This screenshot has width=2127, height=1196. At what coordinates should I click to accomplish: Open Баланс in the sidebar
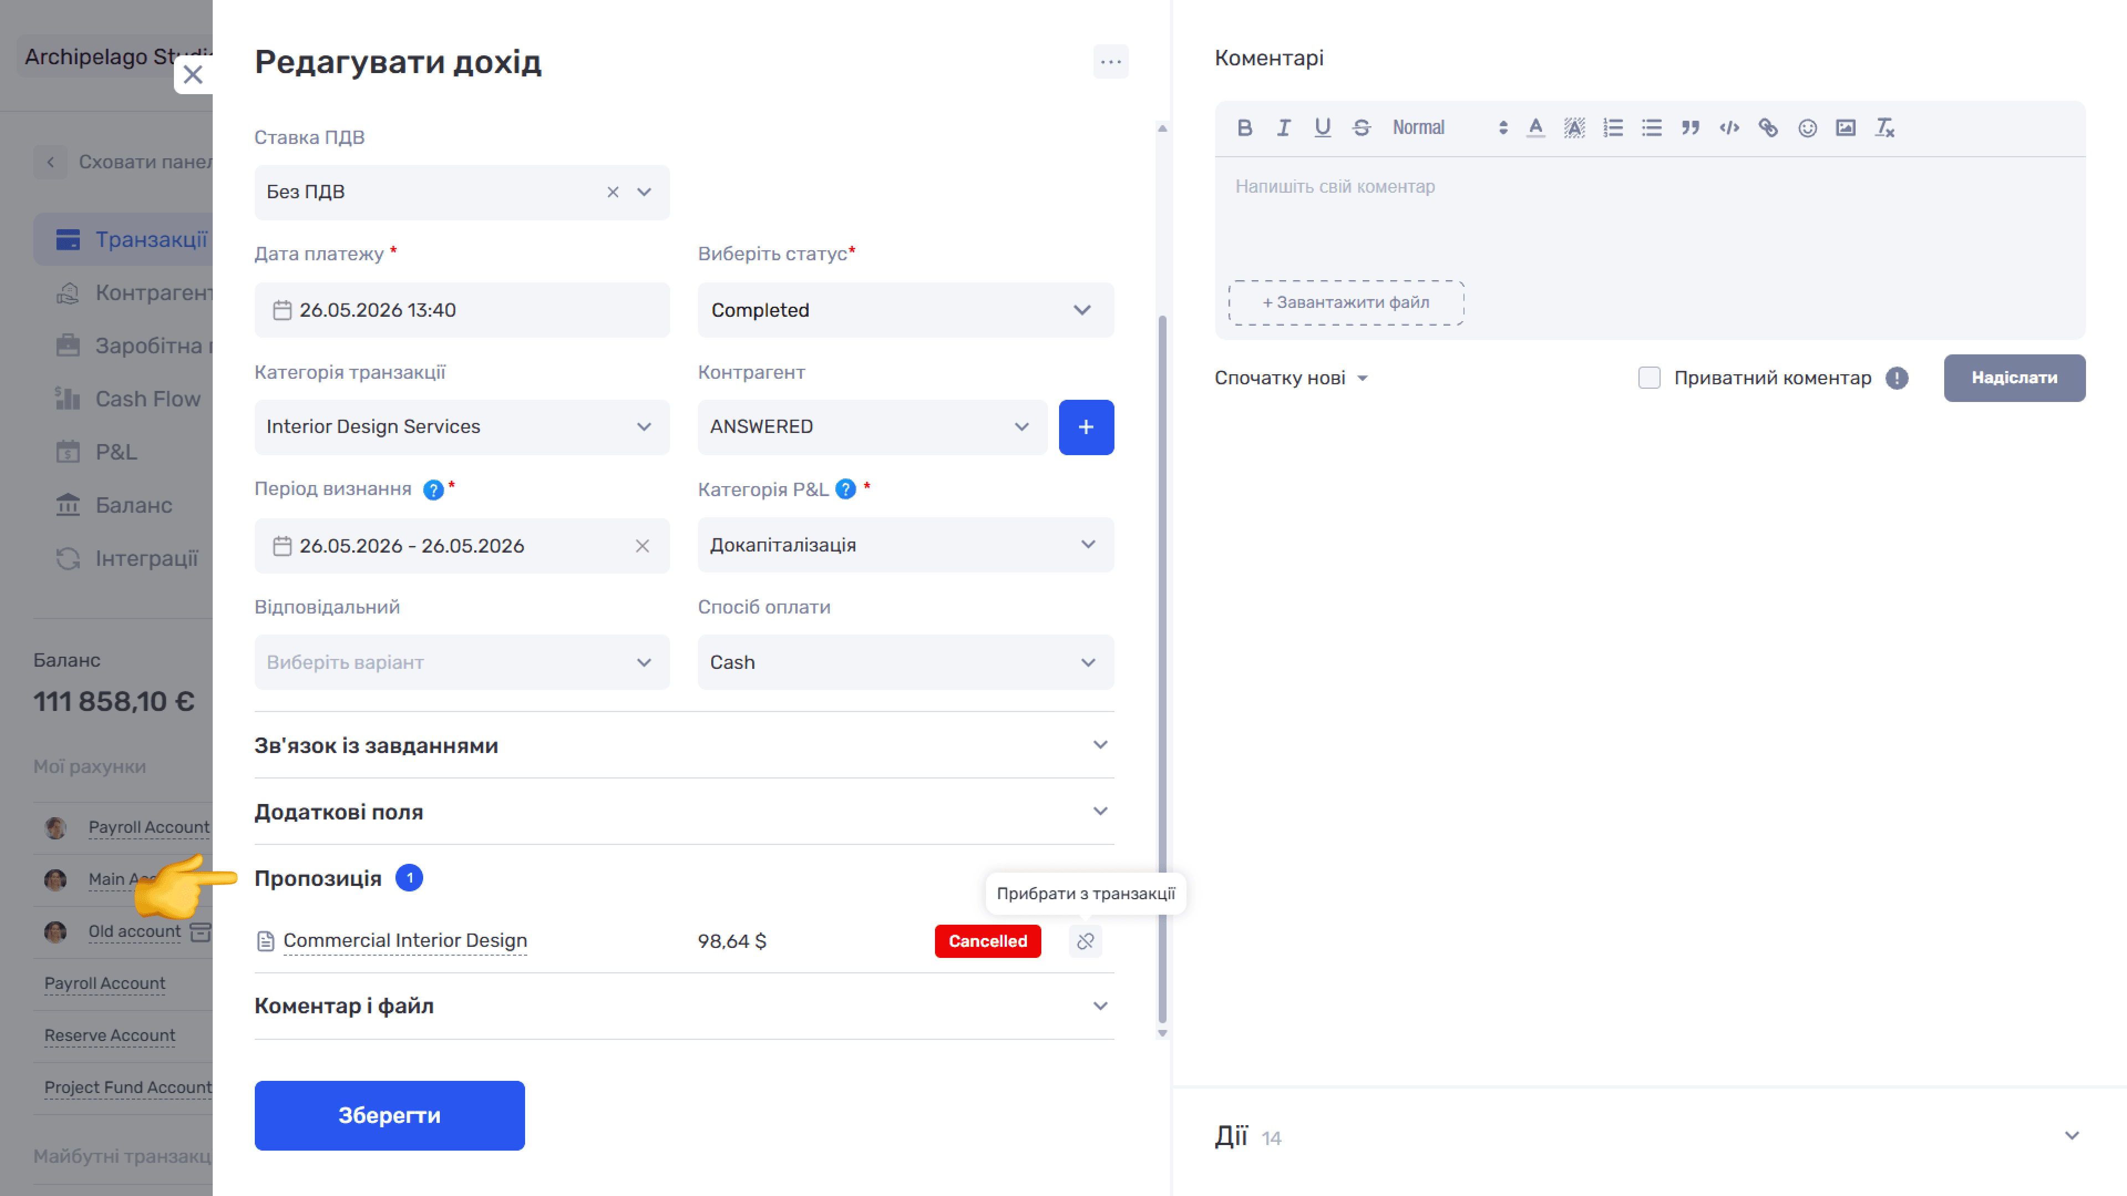[113, 505]
